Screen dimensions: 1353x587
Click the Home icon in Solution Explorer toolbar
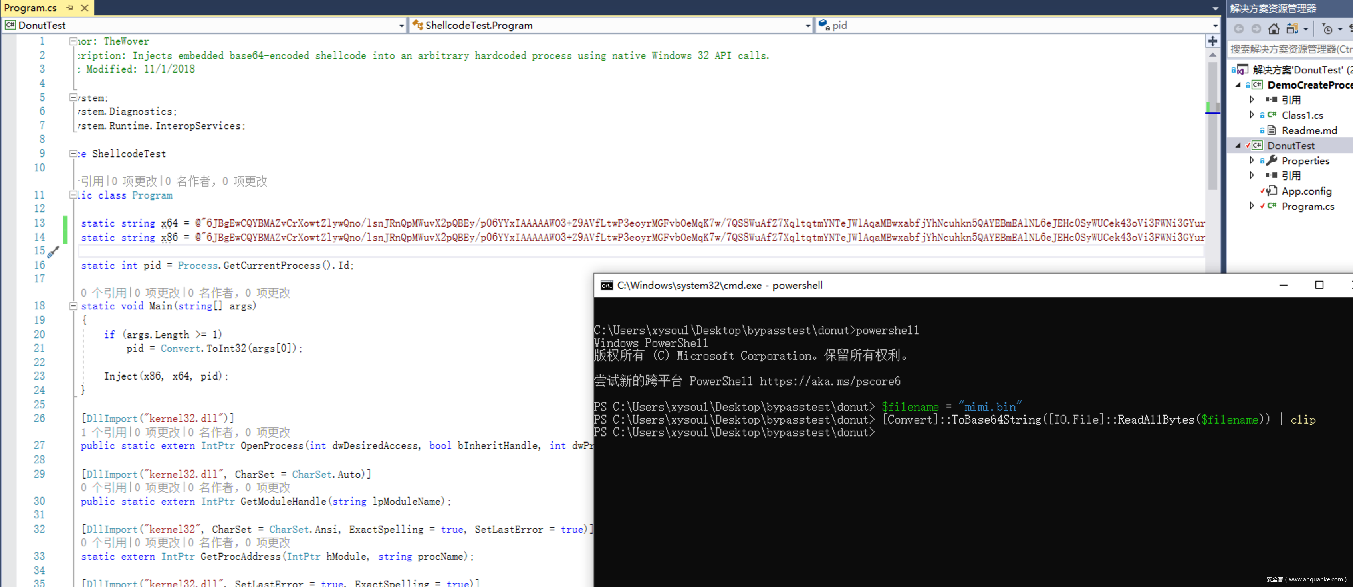[1273, 29]
